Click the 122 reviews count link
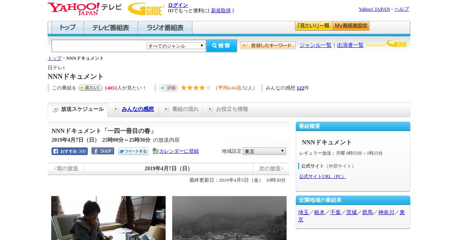This screenshot has width=458, height=240. point(300,88)
